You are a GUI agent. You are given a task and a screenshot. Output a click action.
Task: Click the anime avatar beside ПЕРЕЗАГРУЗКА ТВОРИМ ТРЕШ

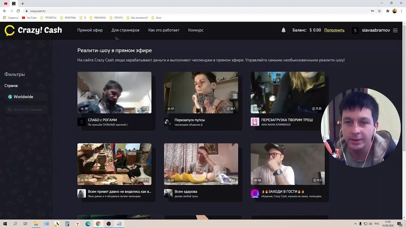coord(255,122)
